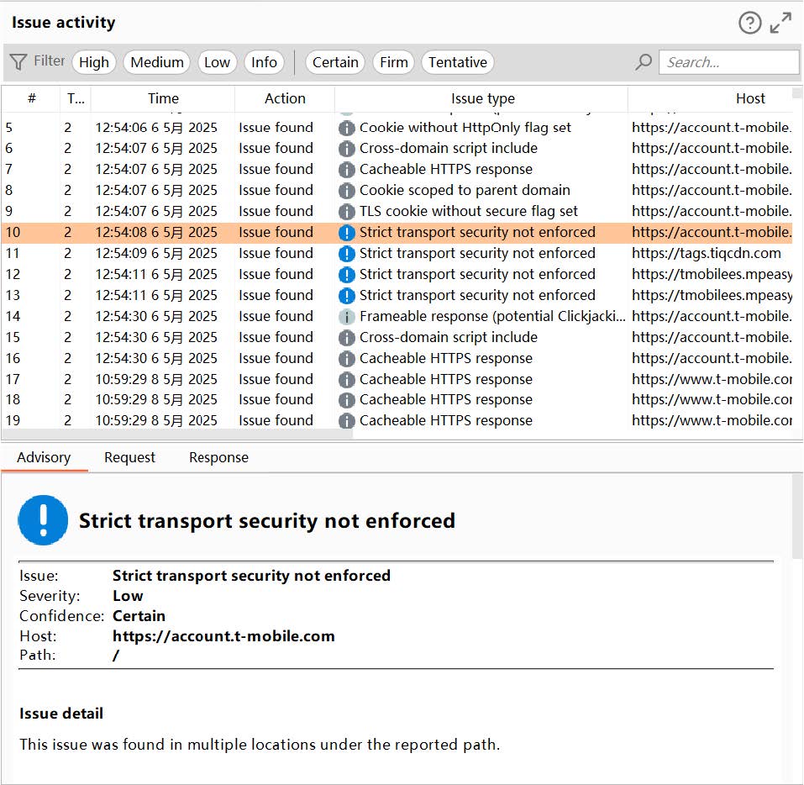Click the gray icon in row 5
804x785 pixels.
pyautogui.click(x=346, y=128)
